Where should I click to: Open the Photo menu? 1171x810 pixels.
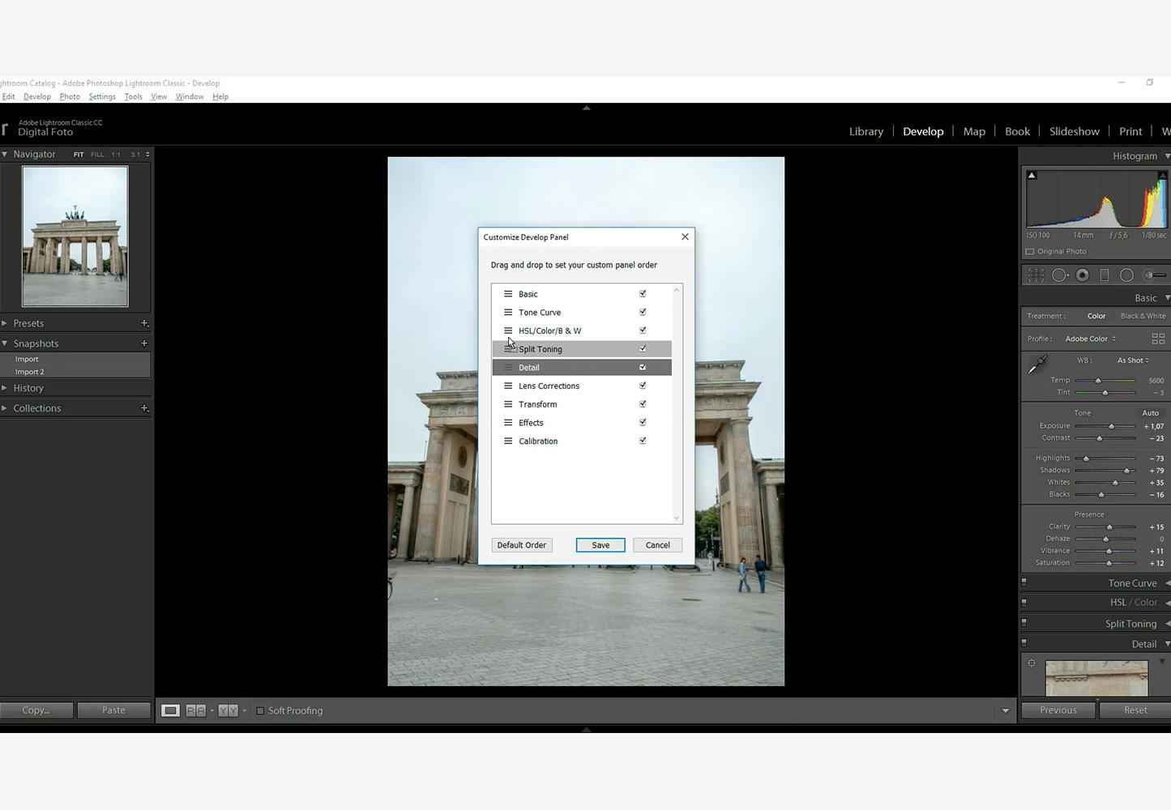(x=70, y=96)
